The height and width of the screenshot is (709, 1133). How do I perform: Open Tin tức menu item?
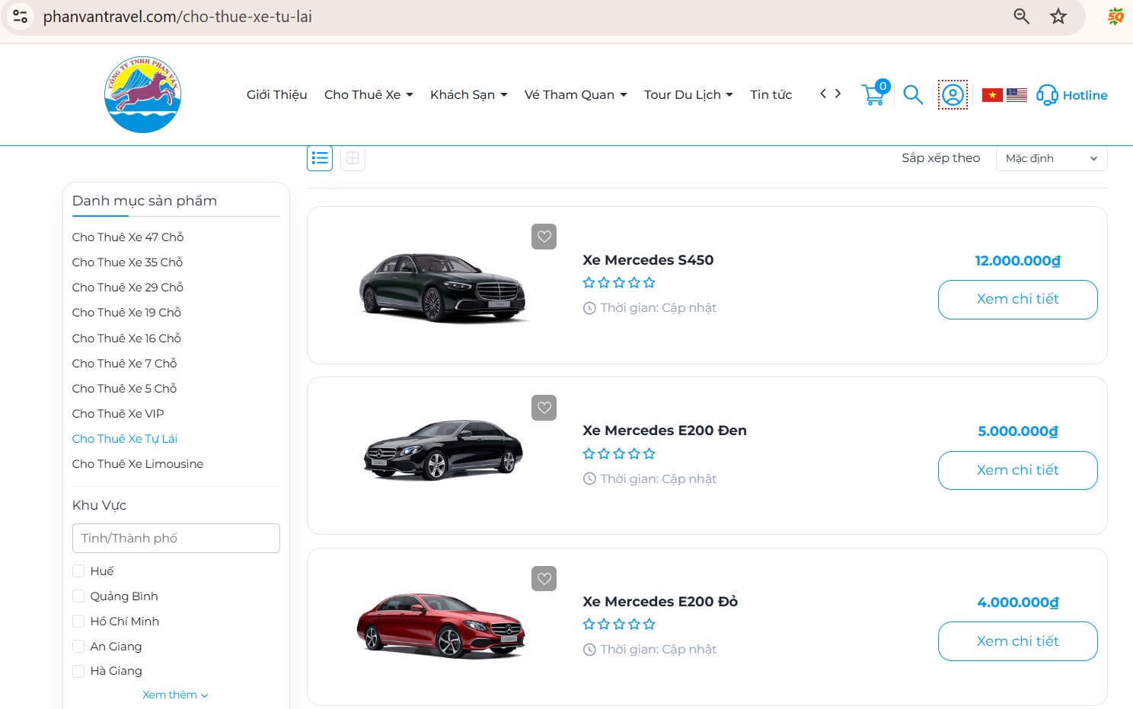pos(771,94)
